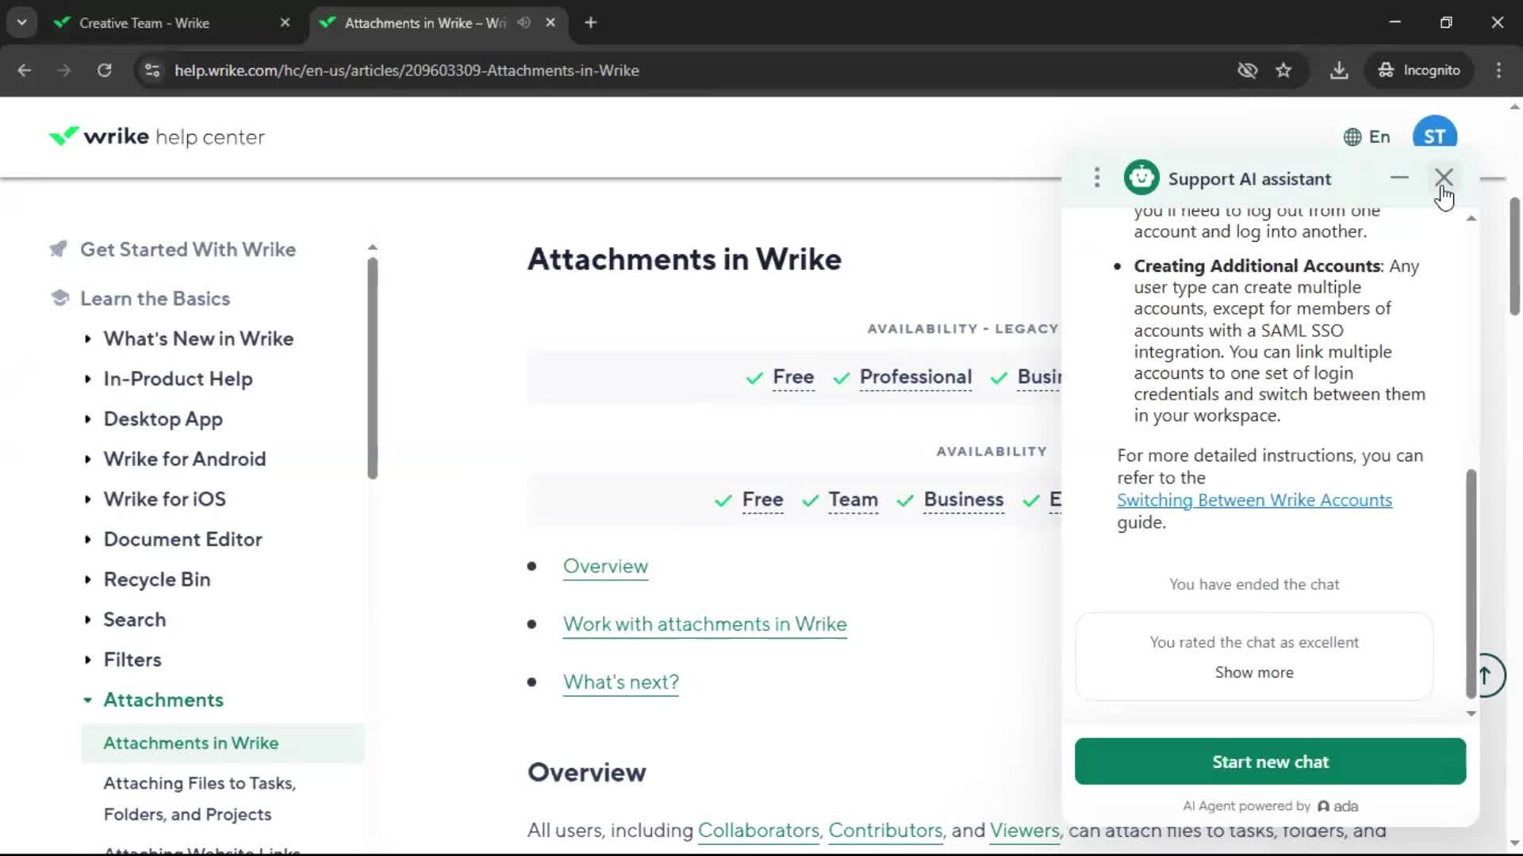Image resolution: width=1523 pixels, height=856 pixels.
Task: Expand Wrike for Android
Action: coord(184,459)
